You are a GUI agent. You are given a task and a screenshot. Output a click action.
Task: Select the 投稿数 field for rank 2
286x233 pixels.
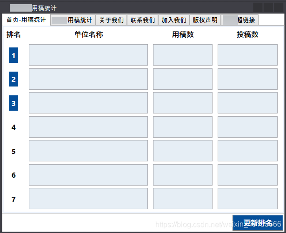pyautogui.click(x=247, y=79)
